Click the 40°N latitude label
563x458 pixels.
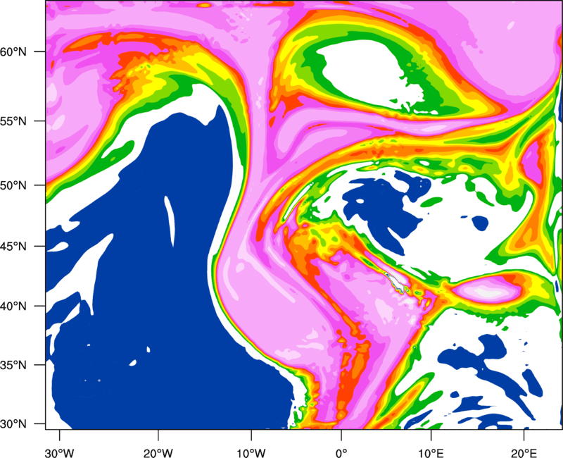pos(13,307)
